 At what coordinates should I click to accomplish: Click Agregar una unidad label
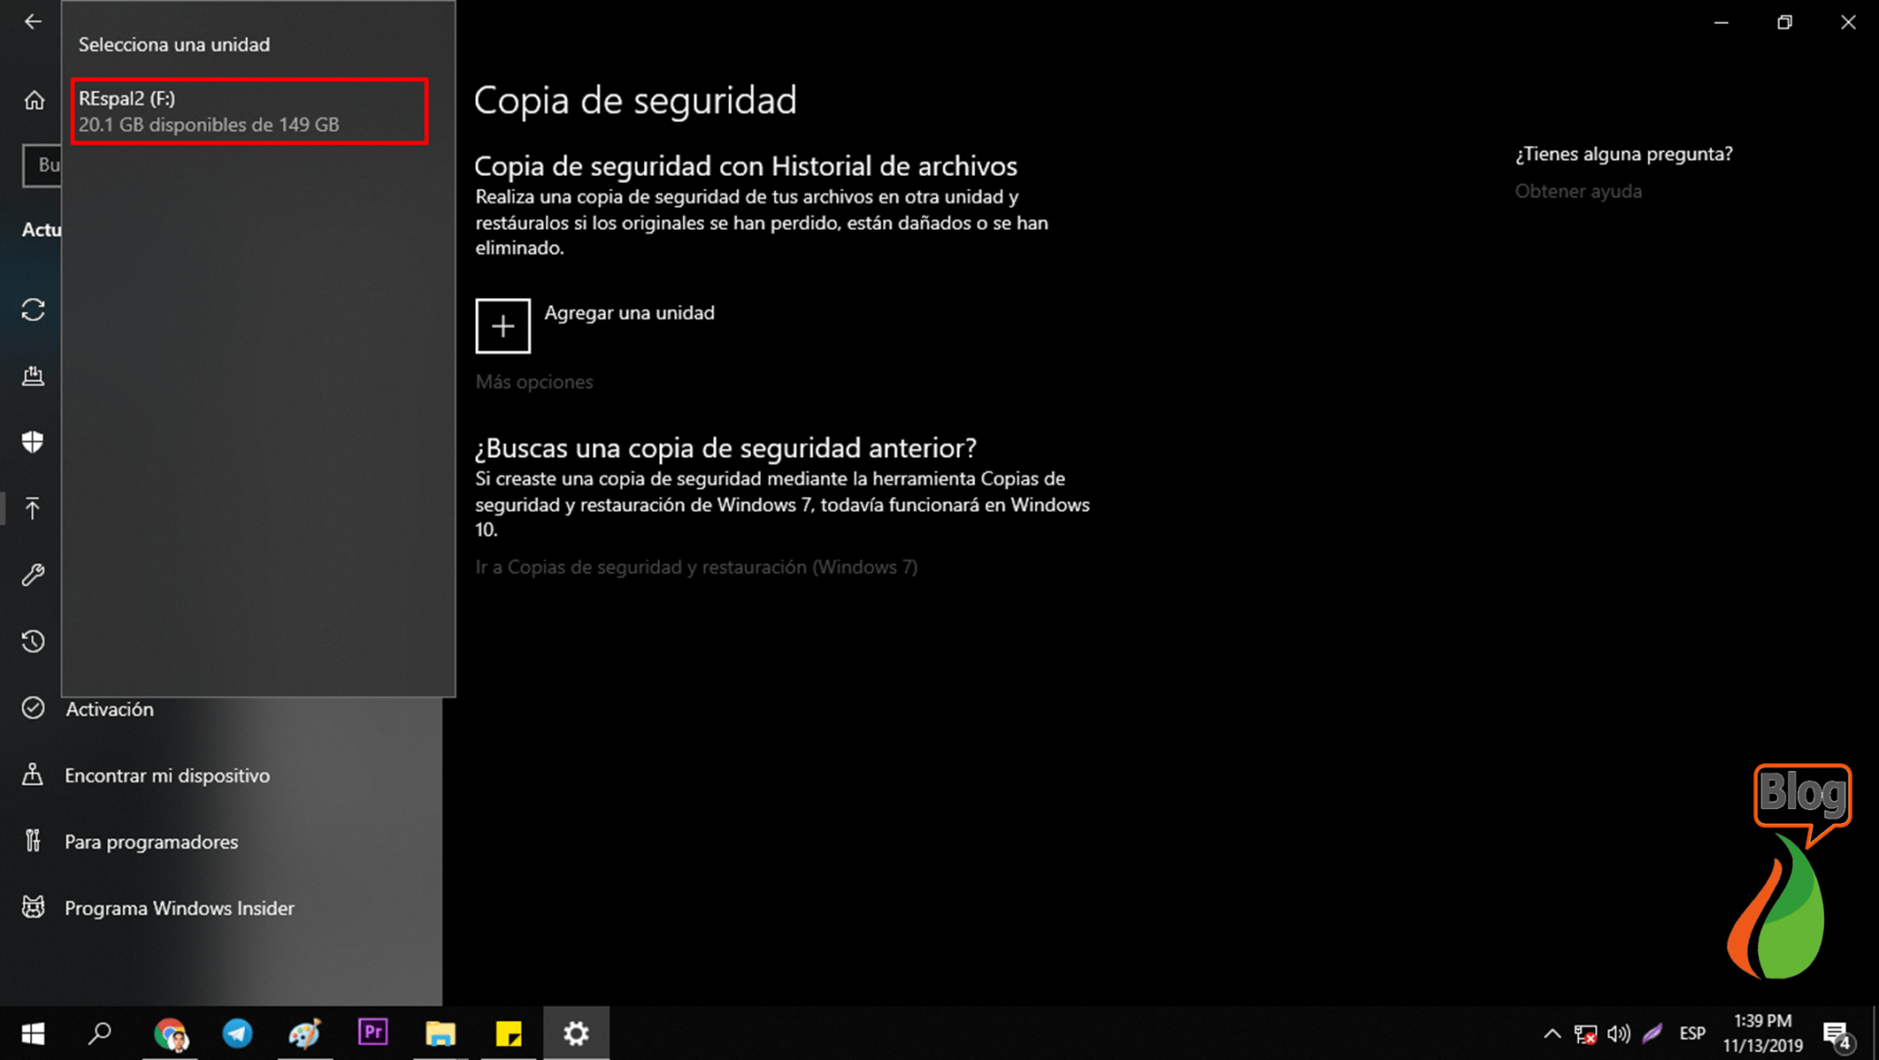tap(629, 313)
